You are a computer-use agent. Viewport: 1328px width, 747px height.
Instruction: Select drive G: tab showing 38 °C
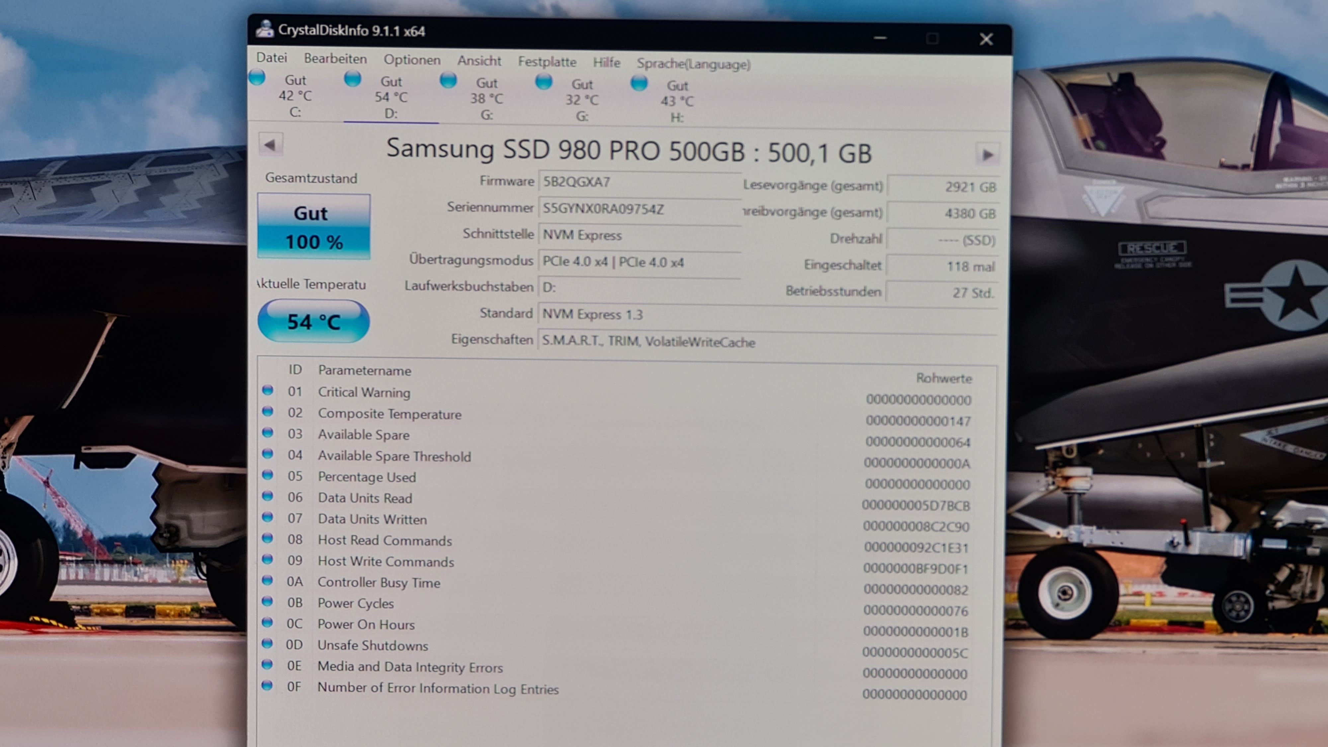(486, 99)
